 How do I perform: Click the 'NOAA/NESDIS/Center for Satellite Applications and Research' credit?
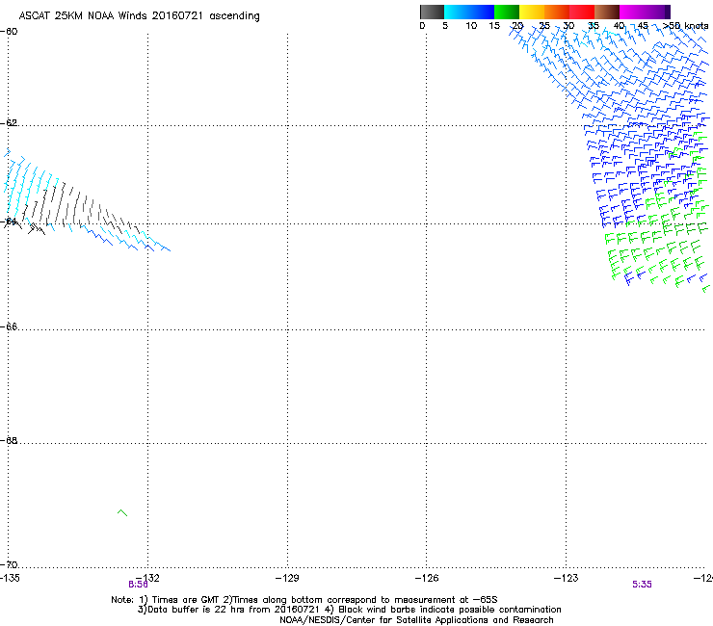click(416, 620)
